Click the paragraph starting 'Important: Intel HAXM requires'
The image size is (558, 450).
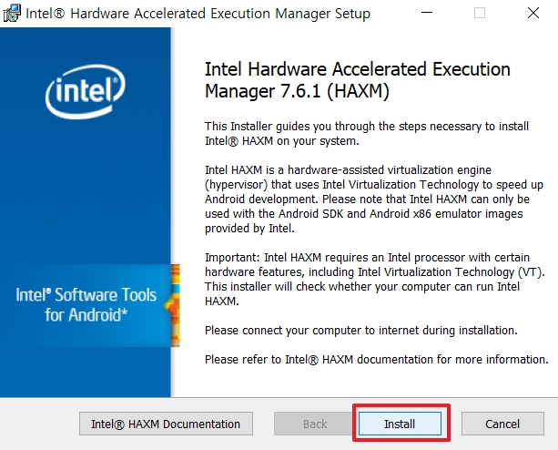(374, 279)
